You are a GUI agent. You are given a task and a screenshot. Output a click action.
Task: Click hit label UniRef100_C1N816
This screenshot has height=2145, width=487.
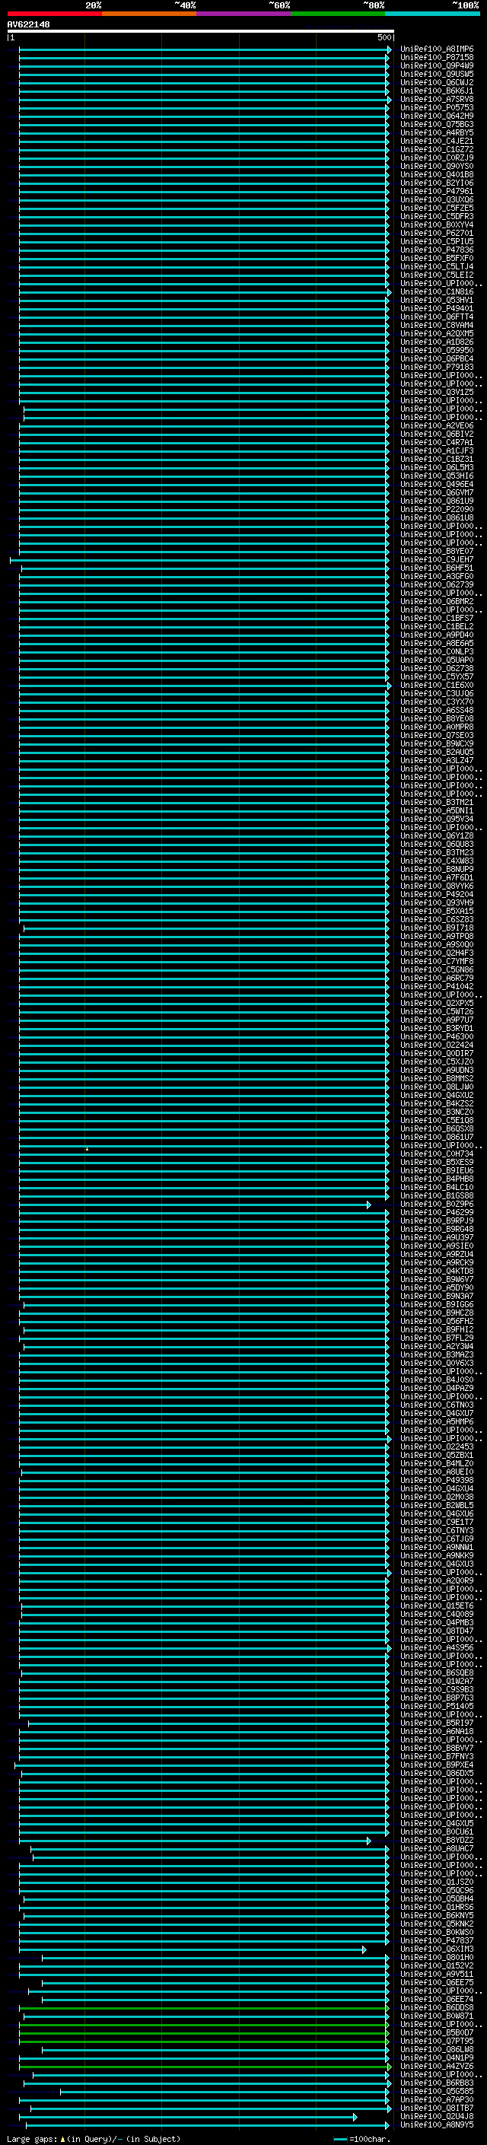[436, 292]
